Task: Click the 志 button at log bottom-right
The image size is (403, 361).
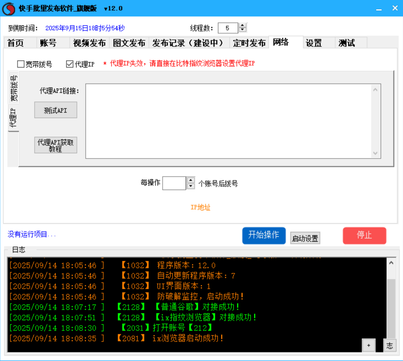Action: (389, 346)
